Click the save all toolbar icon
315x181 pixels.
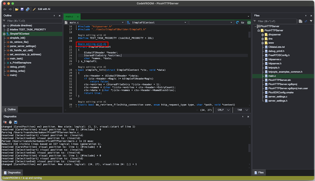coord(27,9)
